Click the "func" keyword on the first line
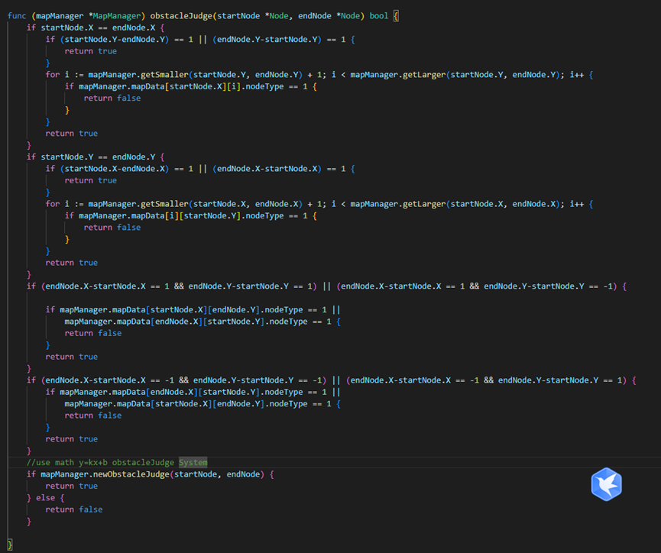This screenshot has width=661, height=553. click(17, 16)
